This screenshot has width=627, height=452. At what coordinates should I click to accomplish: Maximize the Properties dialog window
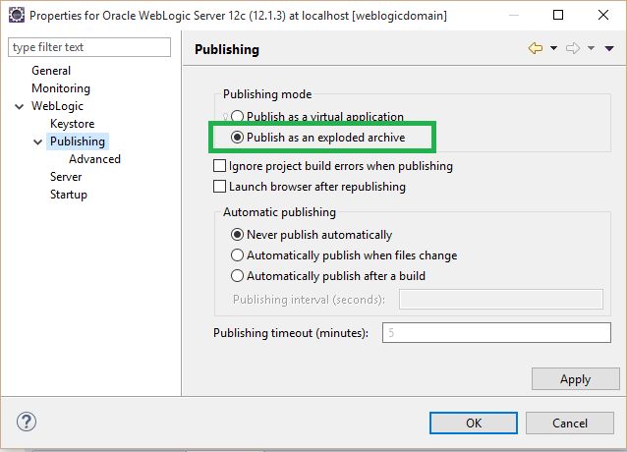(x=558, y=15)
